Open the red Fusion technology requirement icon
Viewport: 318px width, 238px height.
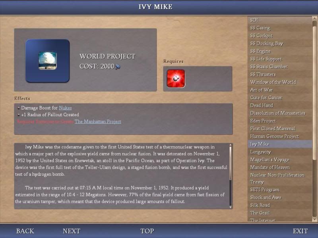pos(176,79)
